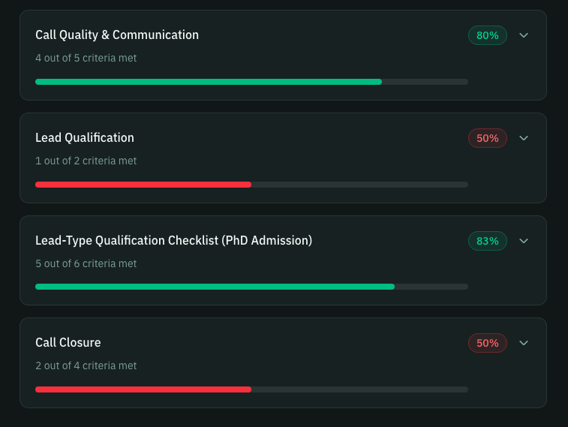Click the PhD Admission checklist progress bar
568x427 pixels.
[215, 287]
